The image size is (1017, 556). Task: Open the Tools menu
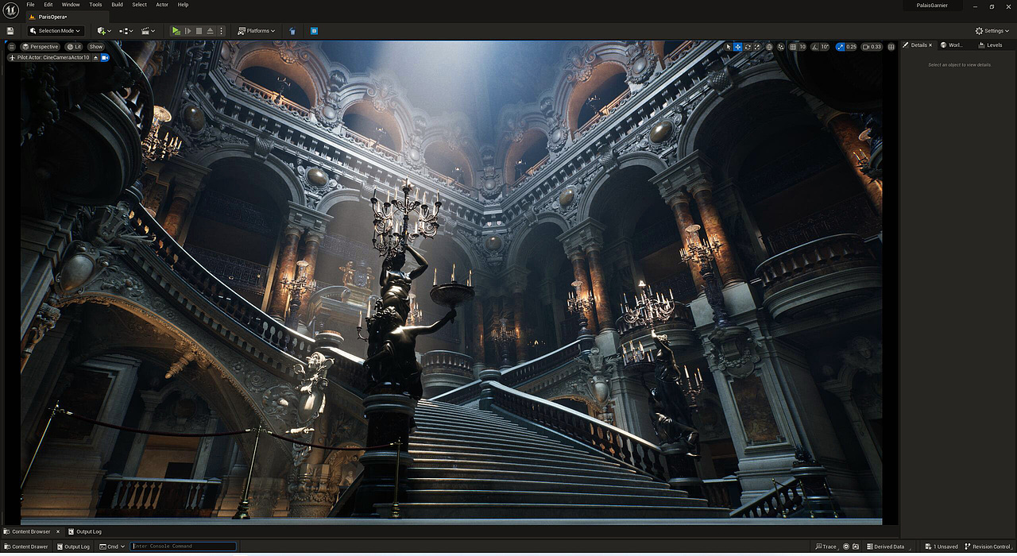[95, 5]
